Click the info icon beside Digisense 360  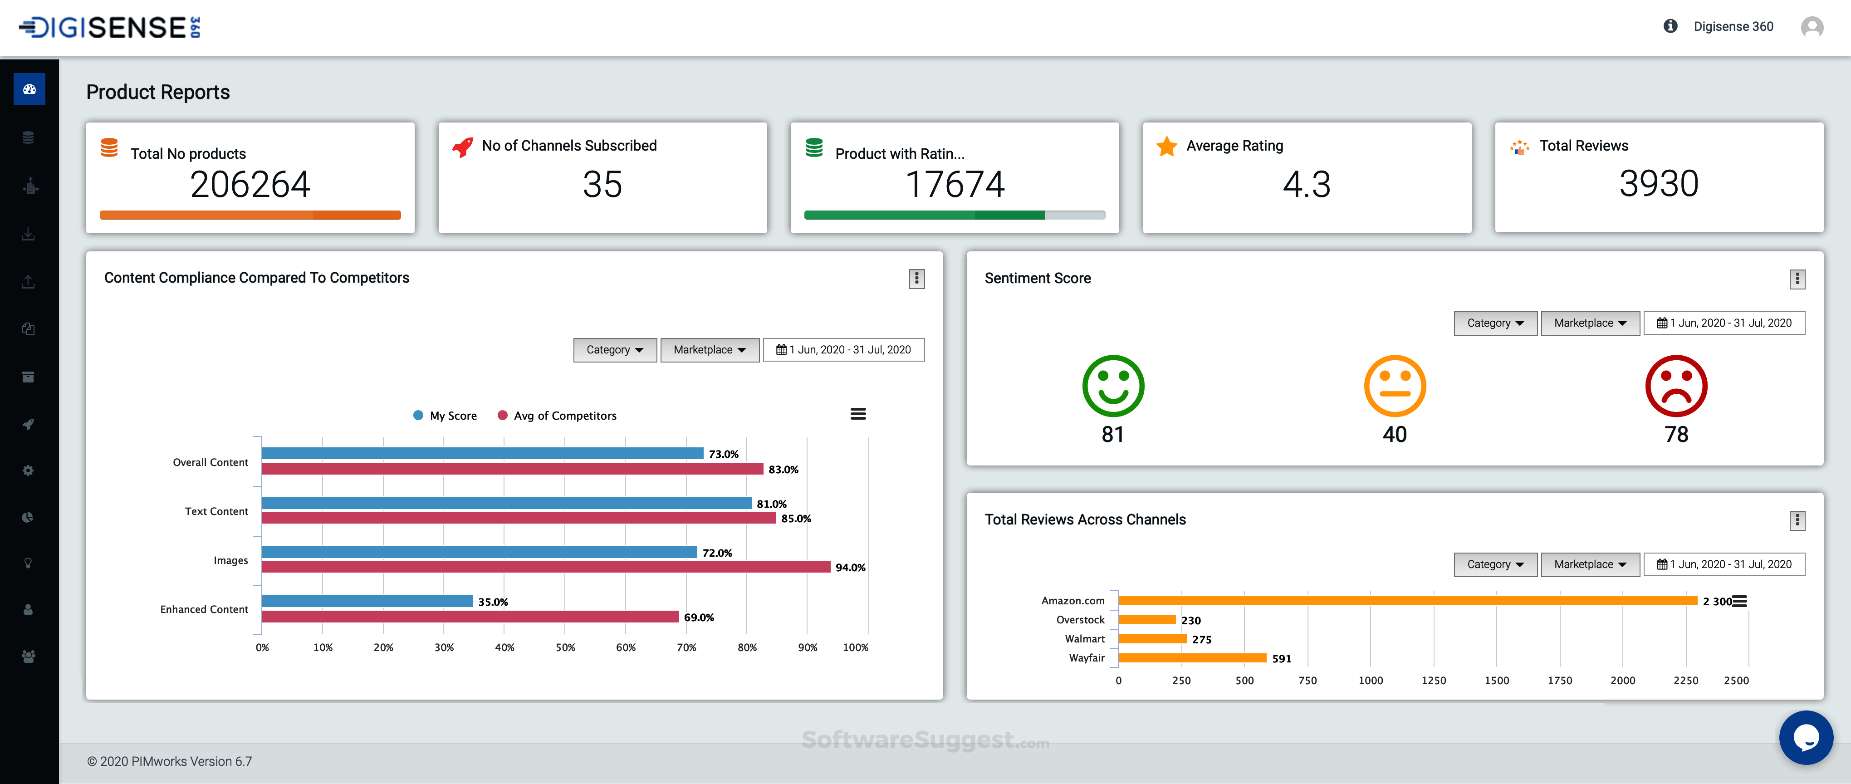(1670, 26)
